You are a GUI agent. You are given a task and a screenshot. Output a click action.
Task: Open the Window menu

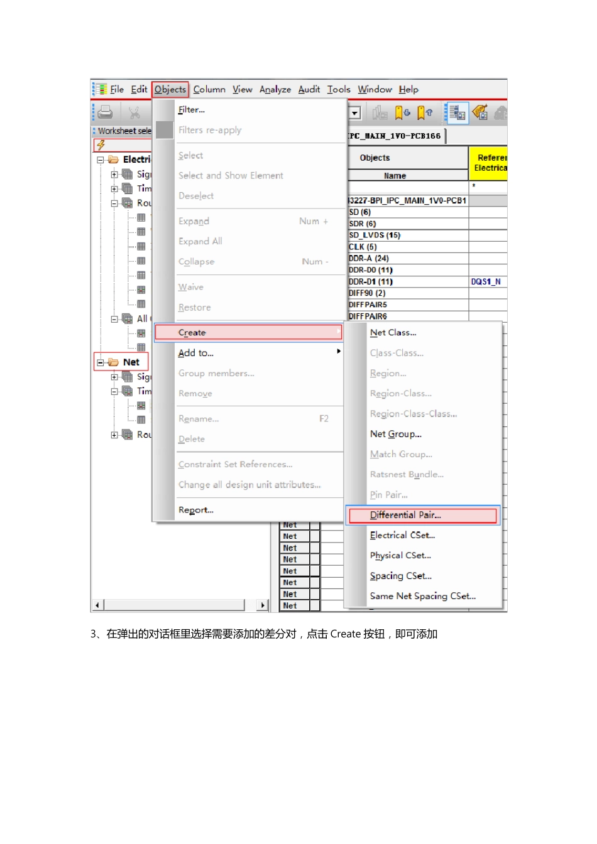(x=375, y=89)
